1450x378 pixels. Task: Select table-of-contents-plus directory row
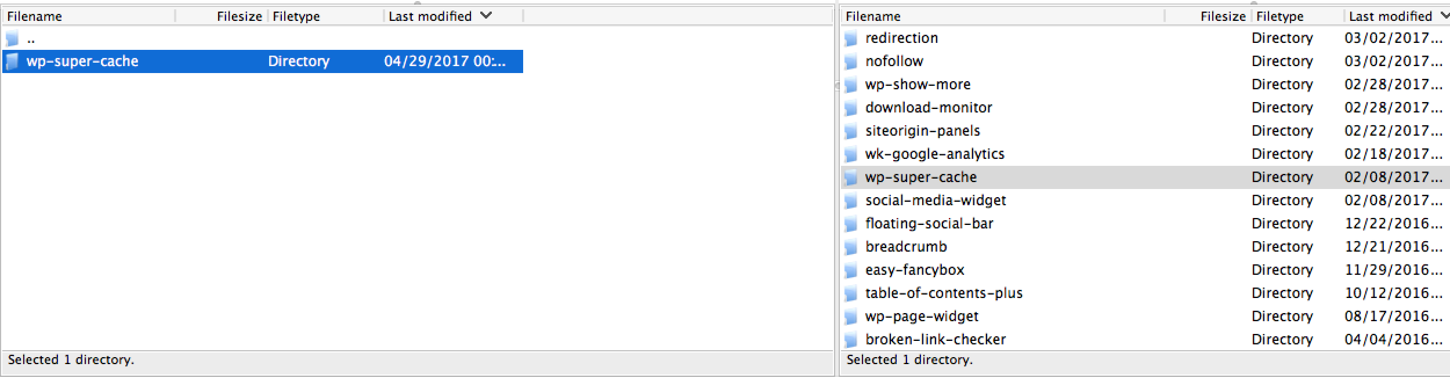[x=1145, y=293]
